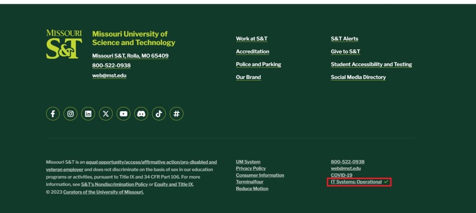Viewport: 476px width, 213px height.
Task: Open the hashtag social directory icon
Action: (176, 113)
